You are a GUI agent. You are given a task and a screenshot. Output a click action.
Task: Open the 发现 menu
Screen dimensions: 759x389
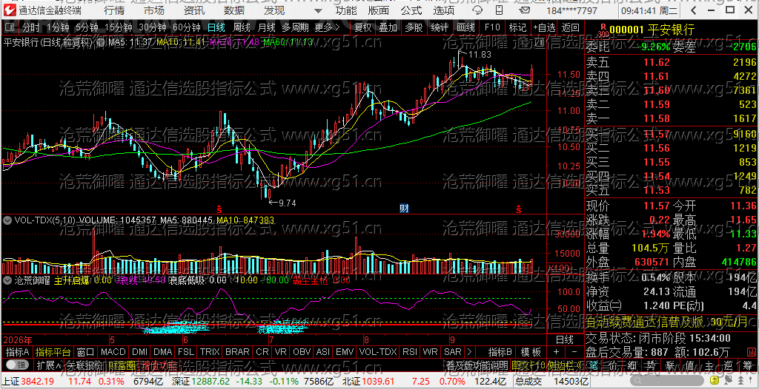coord(274,10)
